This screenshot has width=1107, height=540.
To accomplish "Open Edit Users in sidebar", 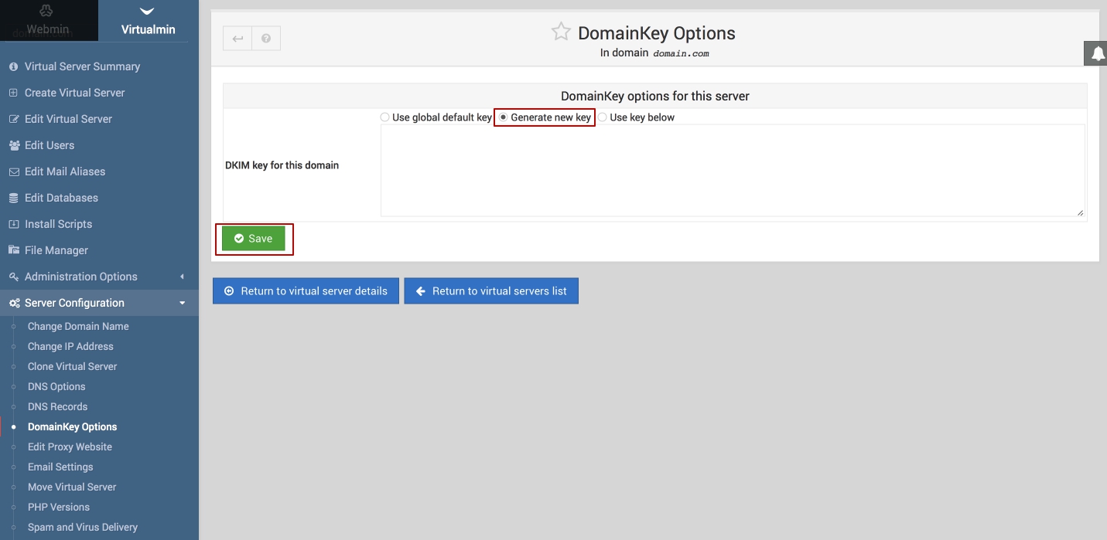I will click(49, 145).
